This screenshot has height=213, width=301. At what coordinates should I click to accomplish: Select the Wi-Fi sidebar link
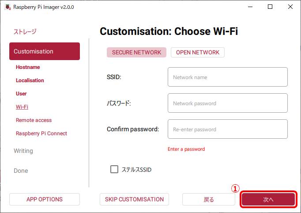[x=22, y=107]
